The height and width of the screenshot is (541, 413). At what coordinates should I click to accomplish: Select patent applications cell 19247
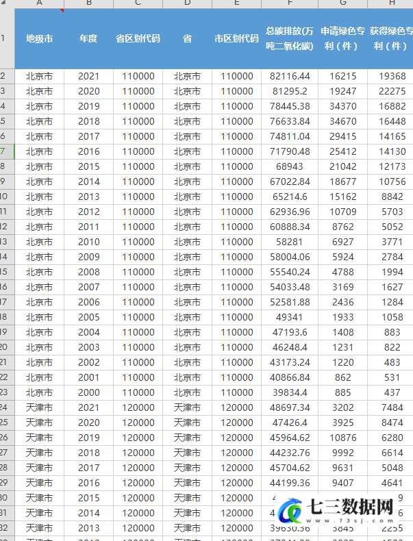pyautogui.click(x=343, y=92)
